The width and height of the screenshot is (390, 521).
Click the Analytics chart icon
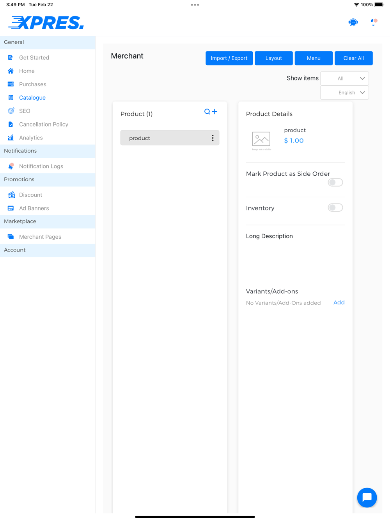(11, 137)
